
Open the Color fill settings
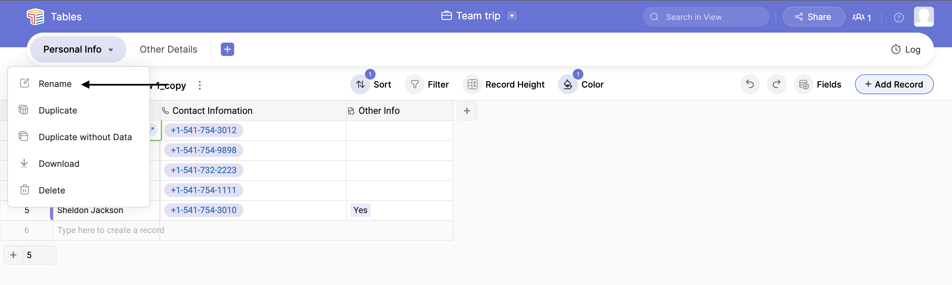581,85
